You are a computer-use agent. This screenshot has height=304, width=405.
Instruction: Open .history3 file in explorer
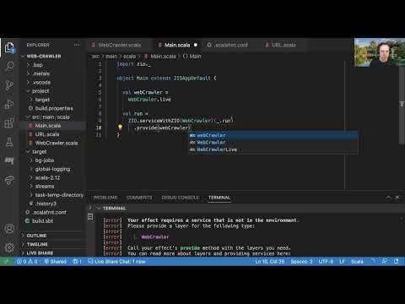click(x=46, y=204)
